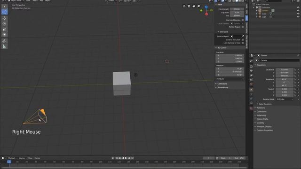The height and width of the screenshot is (169, 301).
Task: Click the blue Z axis on navigation gizmo
Action: (206, 7)
